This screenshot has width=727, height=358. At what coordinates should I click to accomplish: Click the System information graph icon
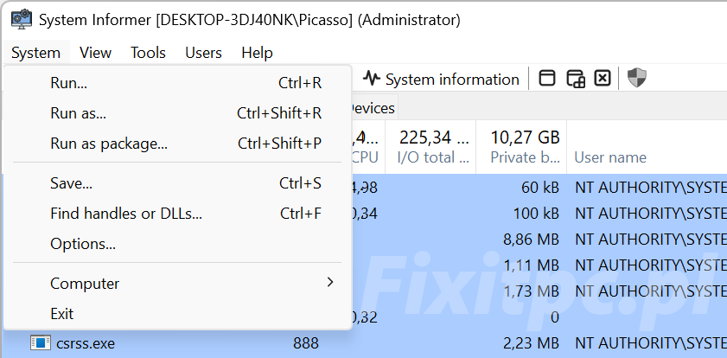point(372,79)
